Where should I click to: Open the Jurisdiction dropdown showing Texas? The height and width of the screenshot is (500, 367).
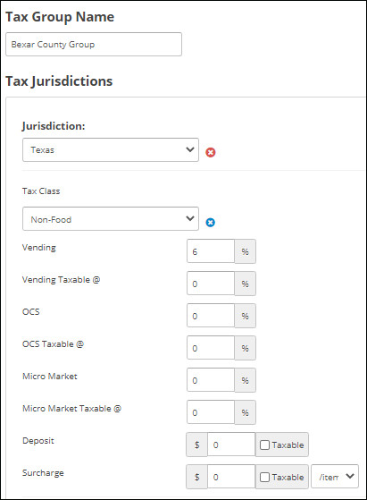pos(111,150)
